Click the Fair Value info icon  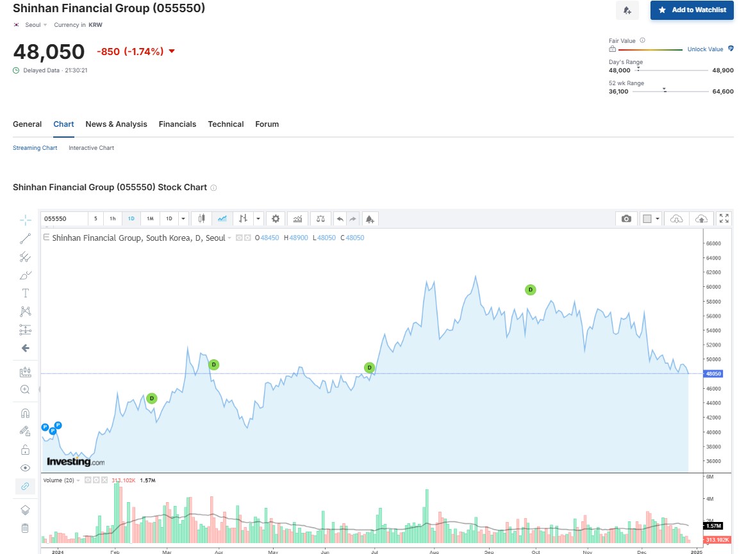[642, 40]
